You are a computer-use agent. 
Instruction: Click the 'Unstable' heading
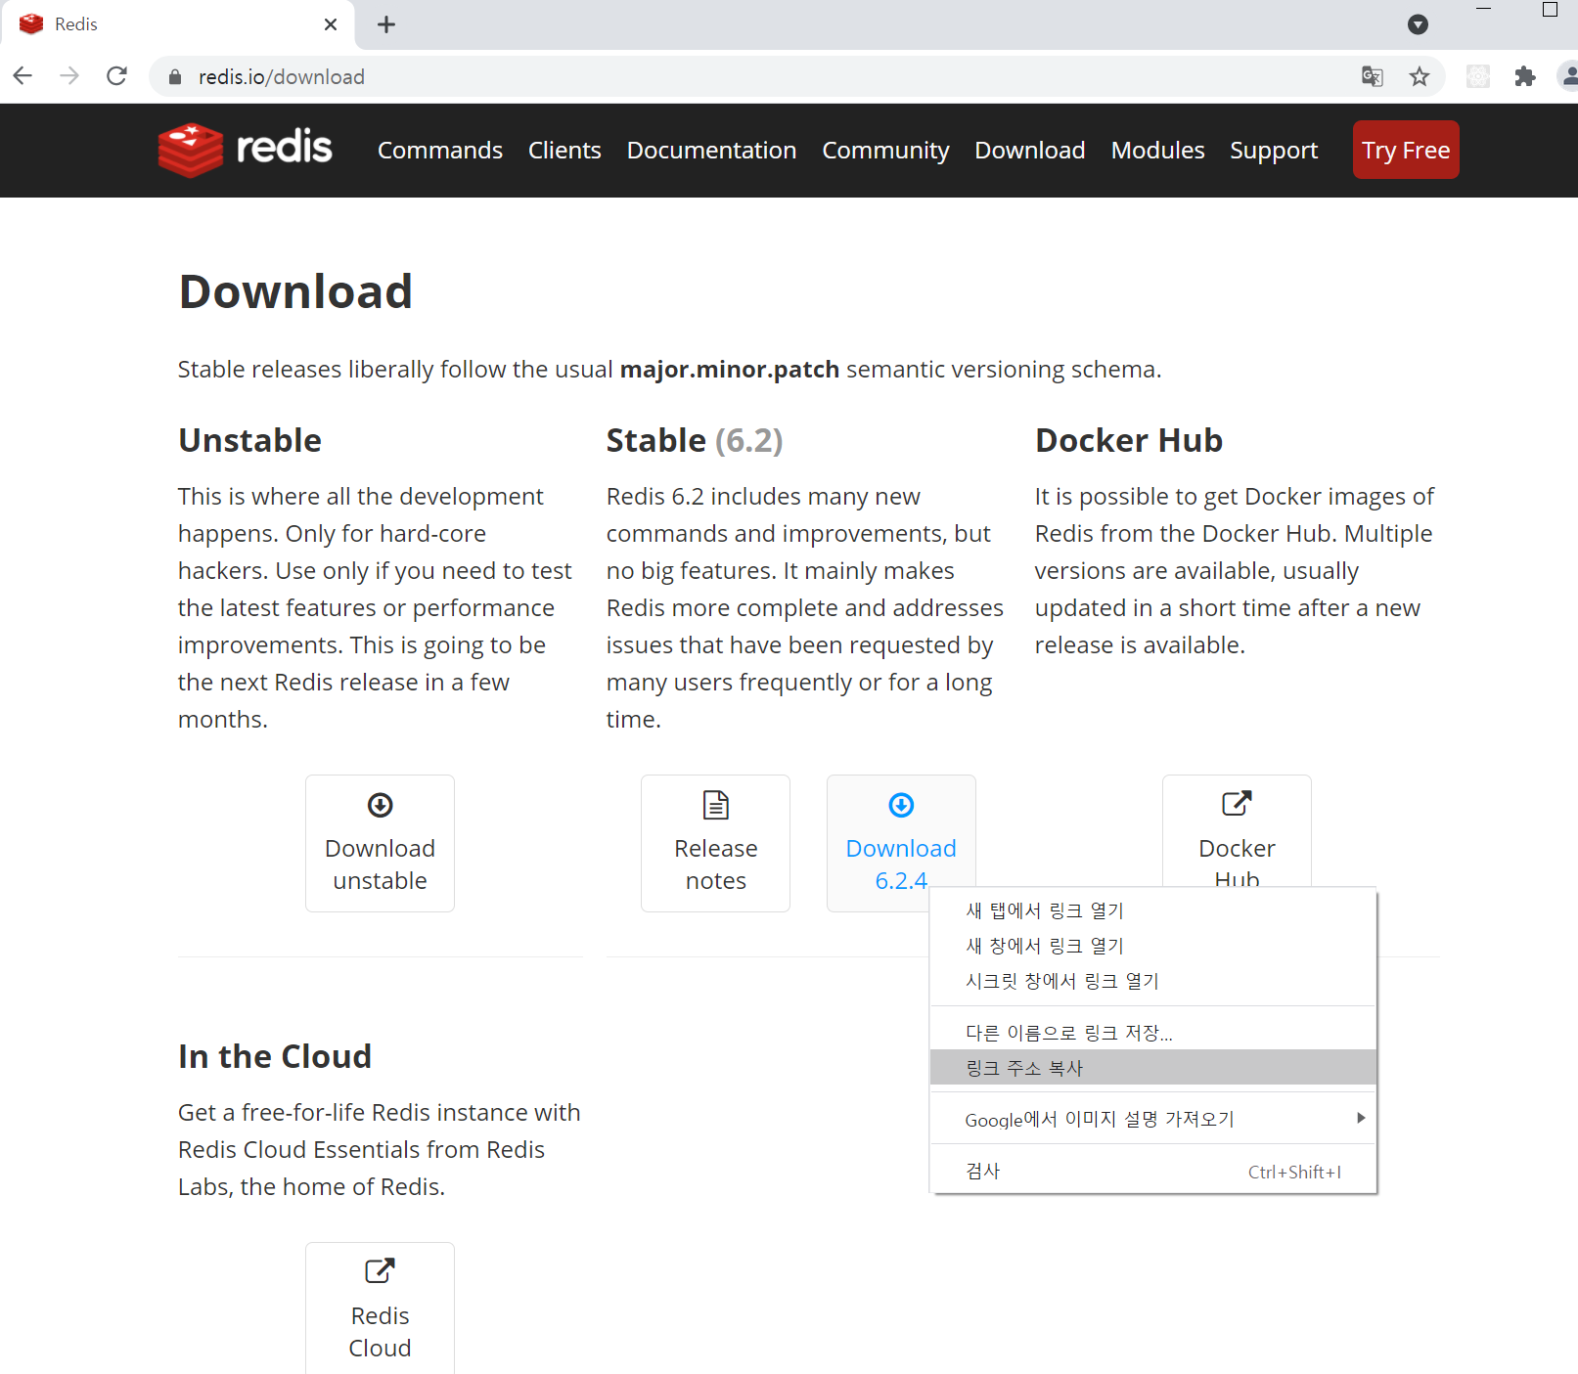249,440
